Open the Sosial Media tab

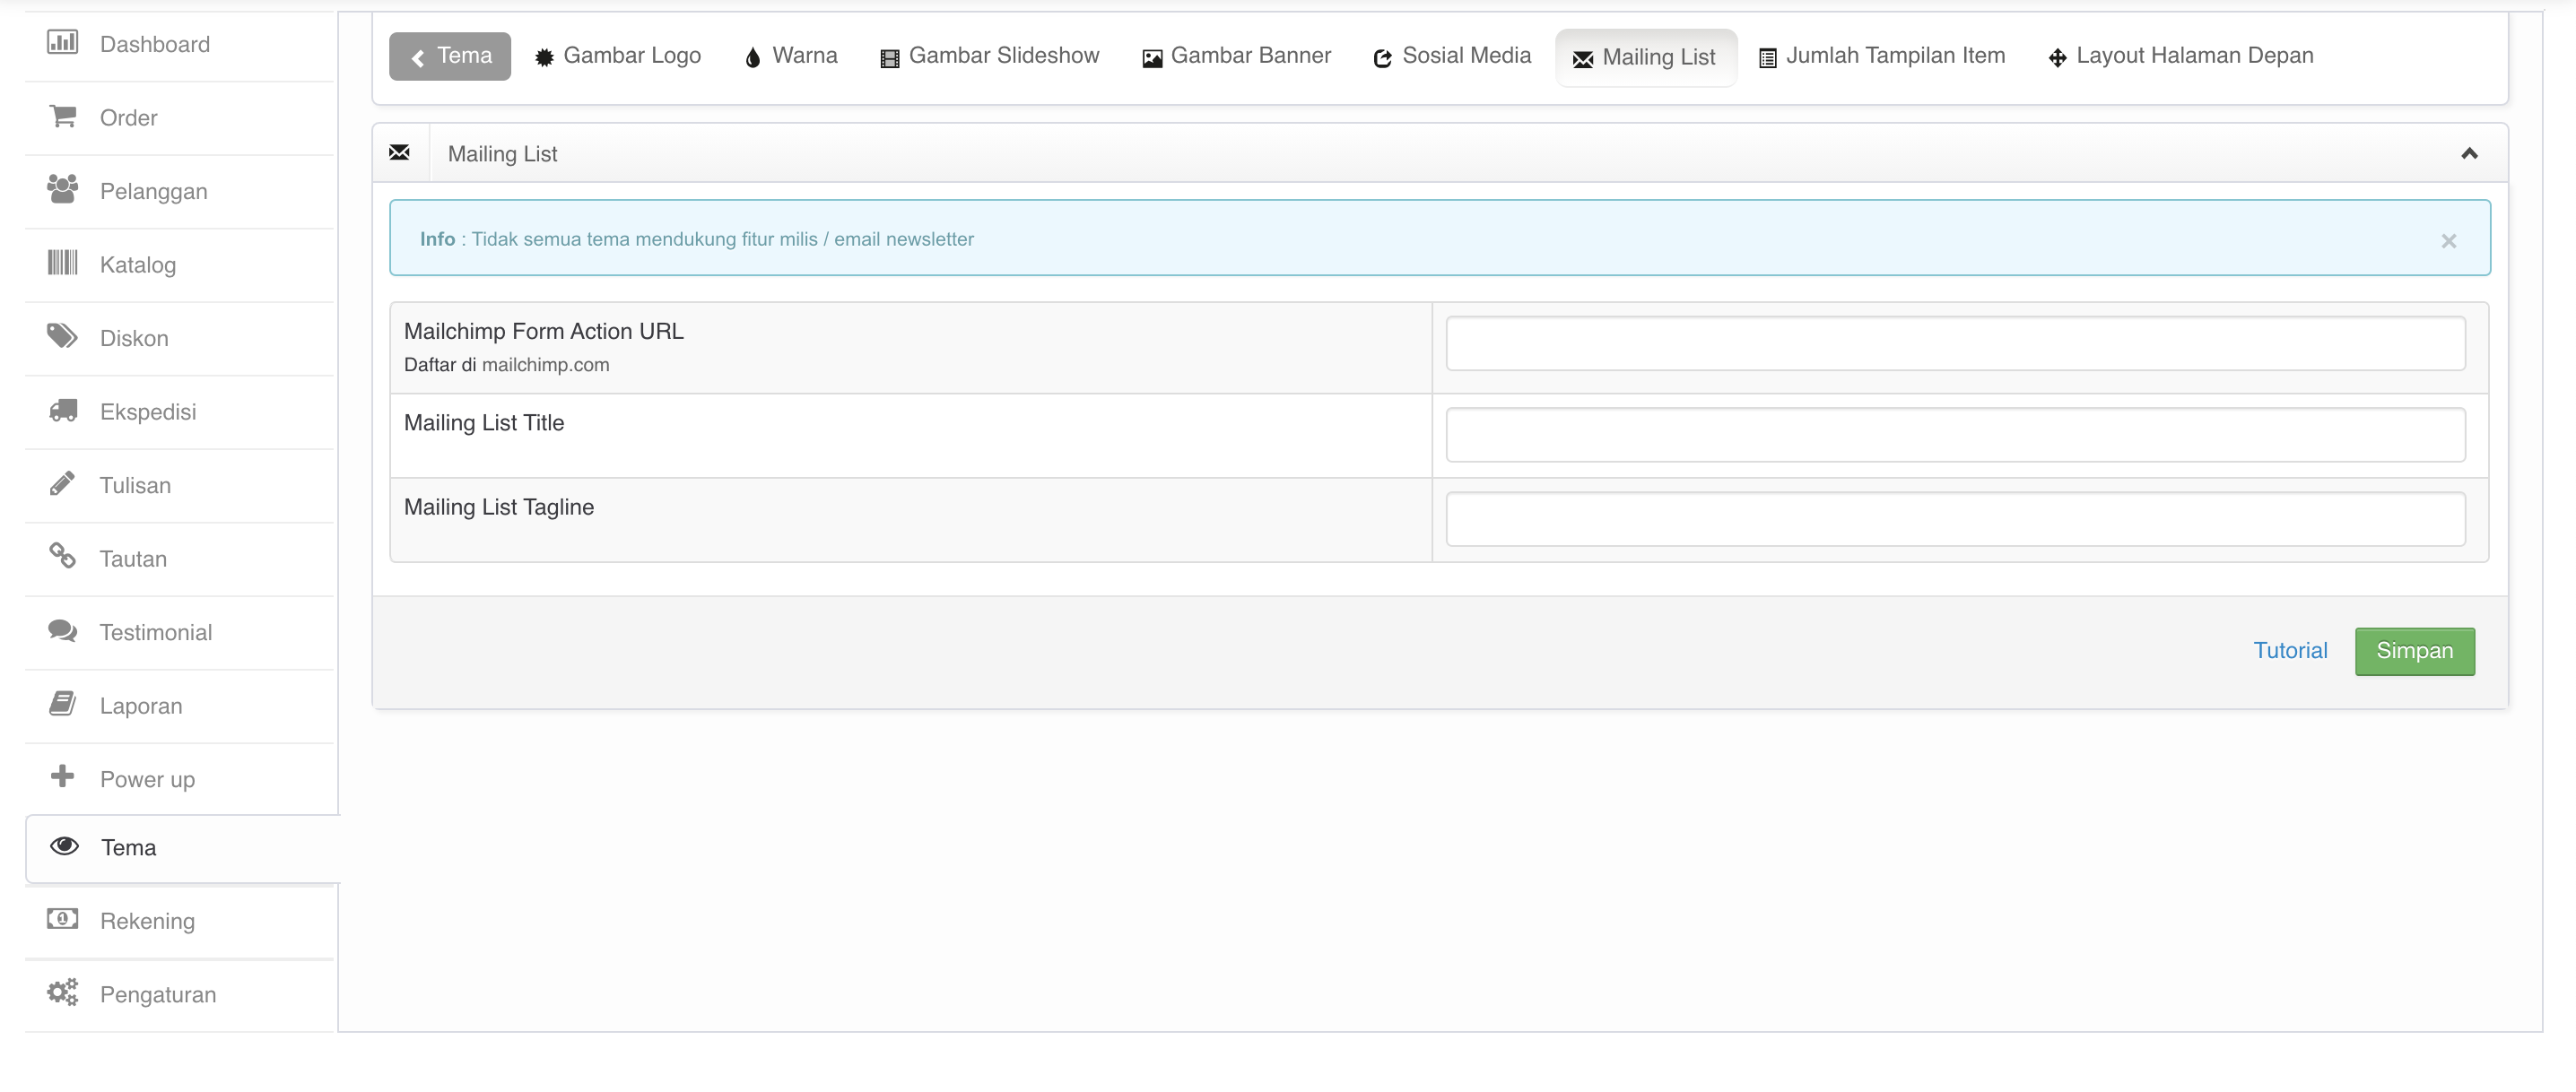1452,56
